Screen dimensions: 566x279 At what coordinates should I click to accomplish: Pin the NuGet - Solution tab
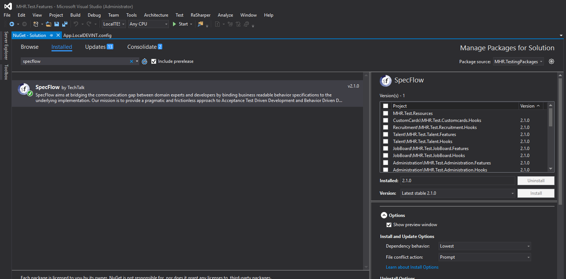click(51, 35)
